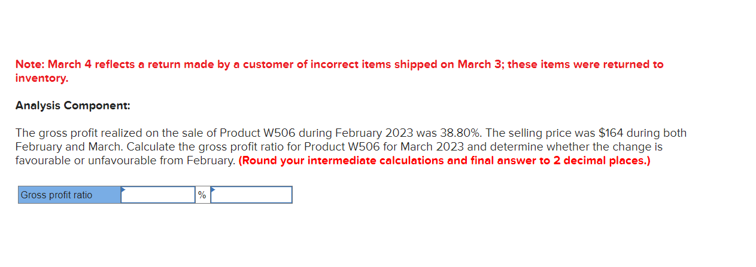Screen dimensions: 756x267
Task: Click the blue triangle marker in percentage field
Action: click(x=123, y=189)
